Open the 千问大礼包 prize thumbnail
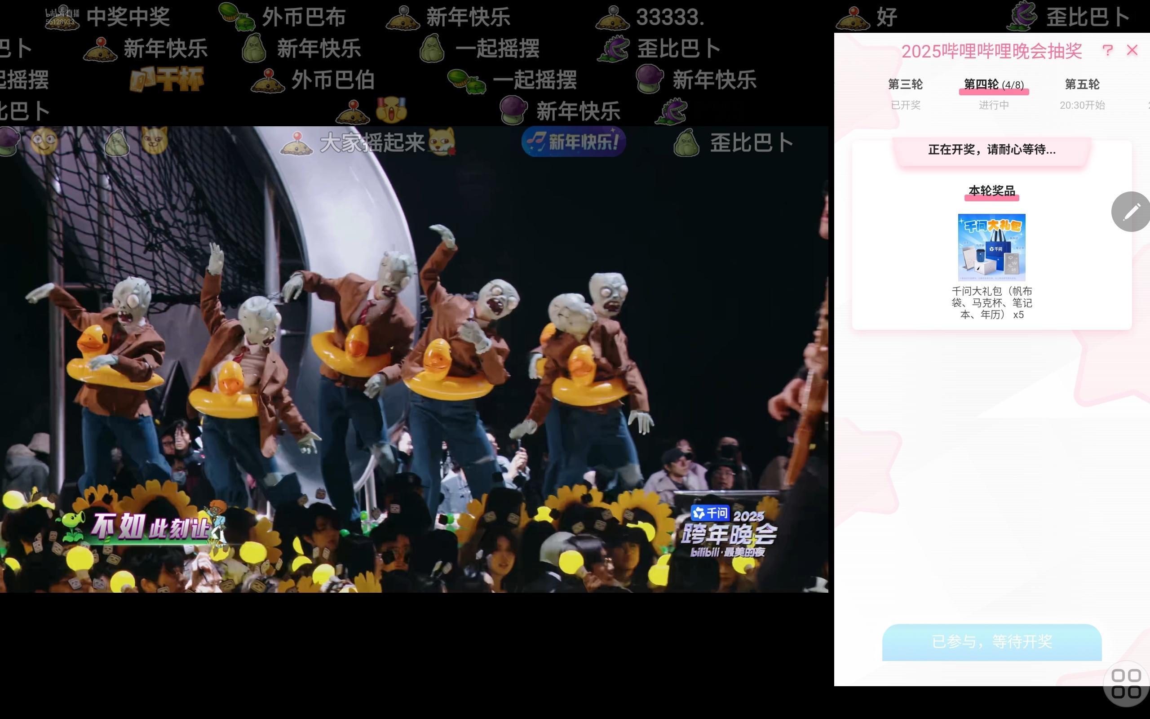 coord(992,247)
